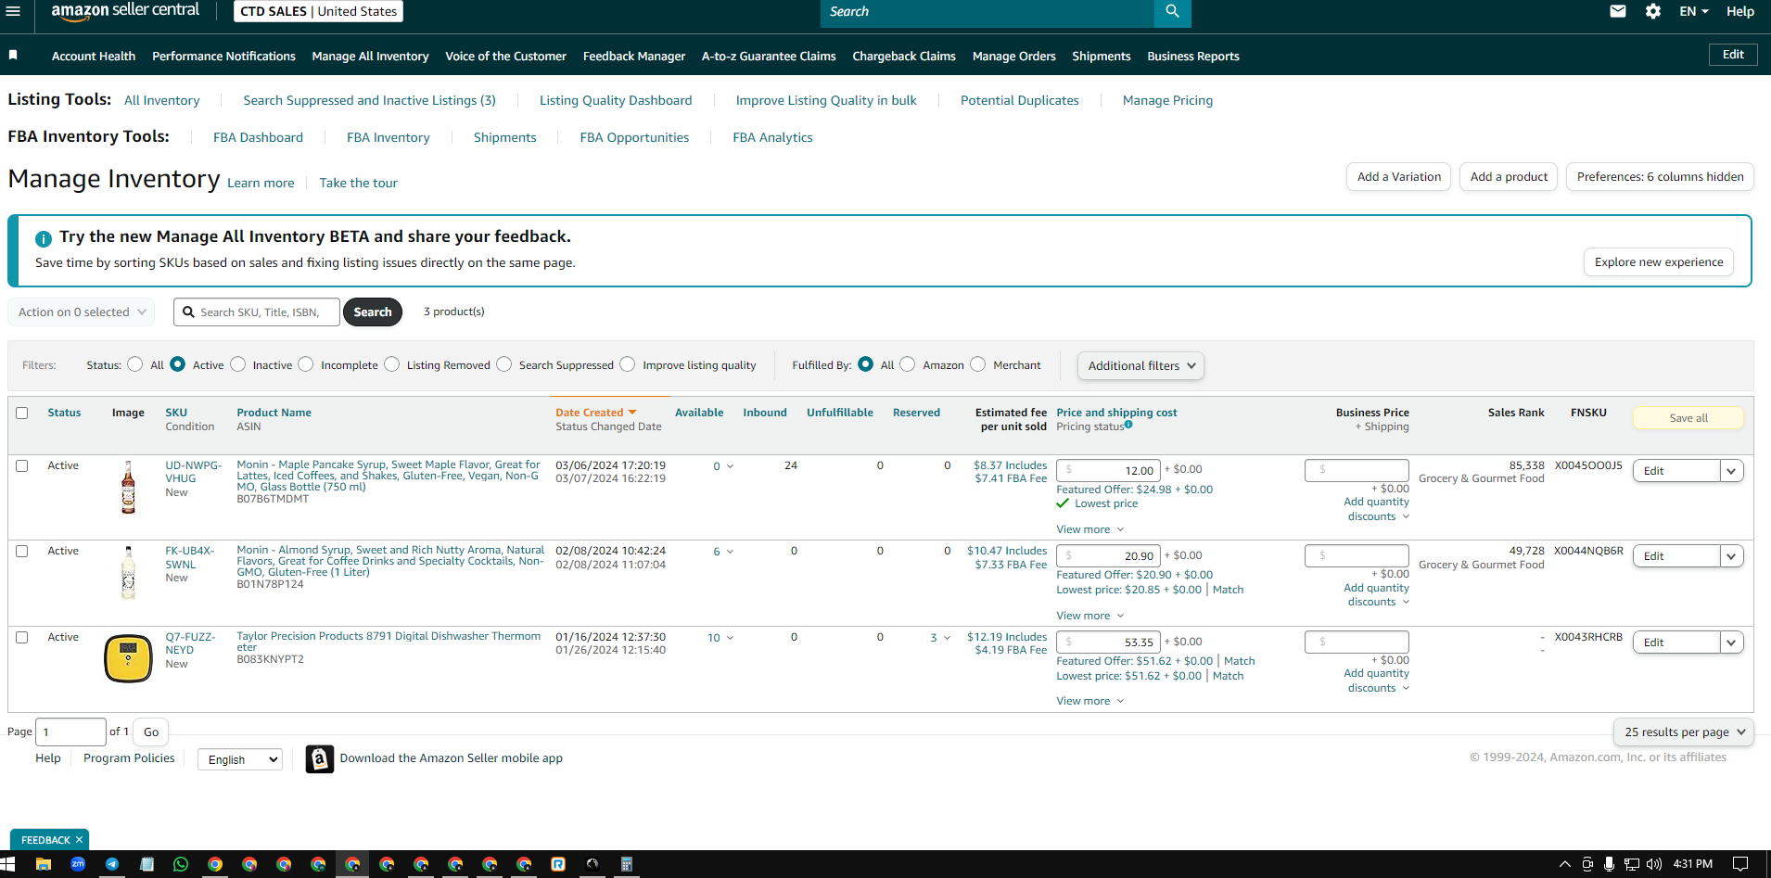The height and width of the screenshot is (878, 1771).
Task: Open Manage Orders in the top navigation
Action: pos(1014,57)
